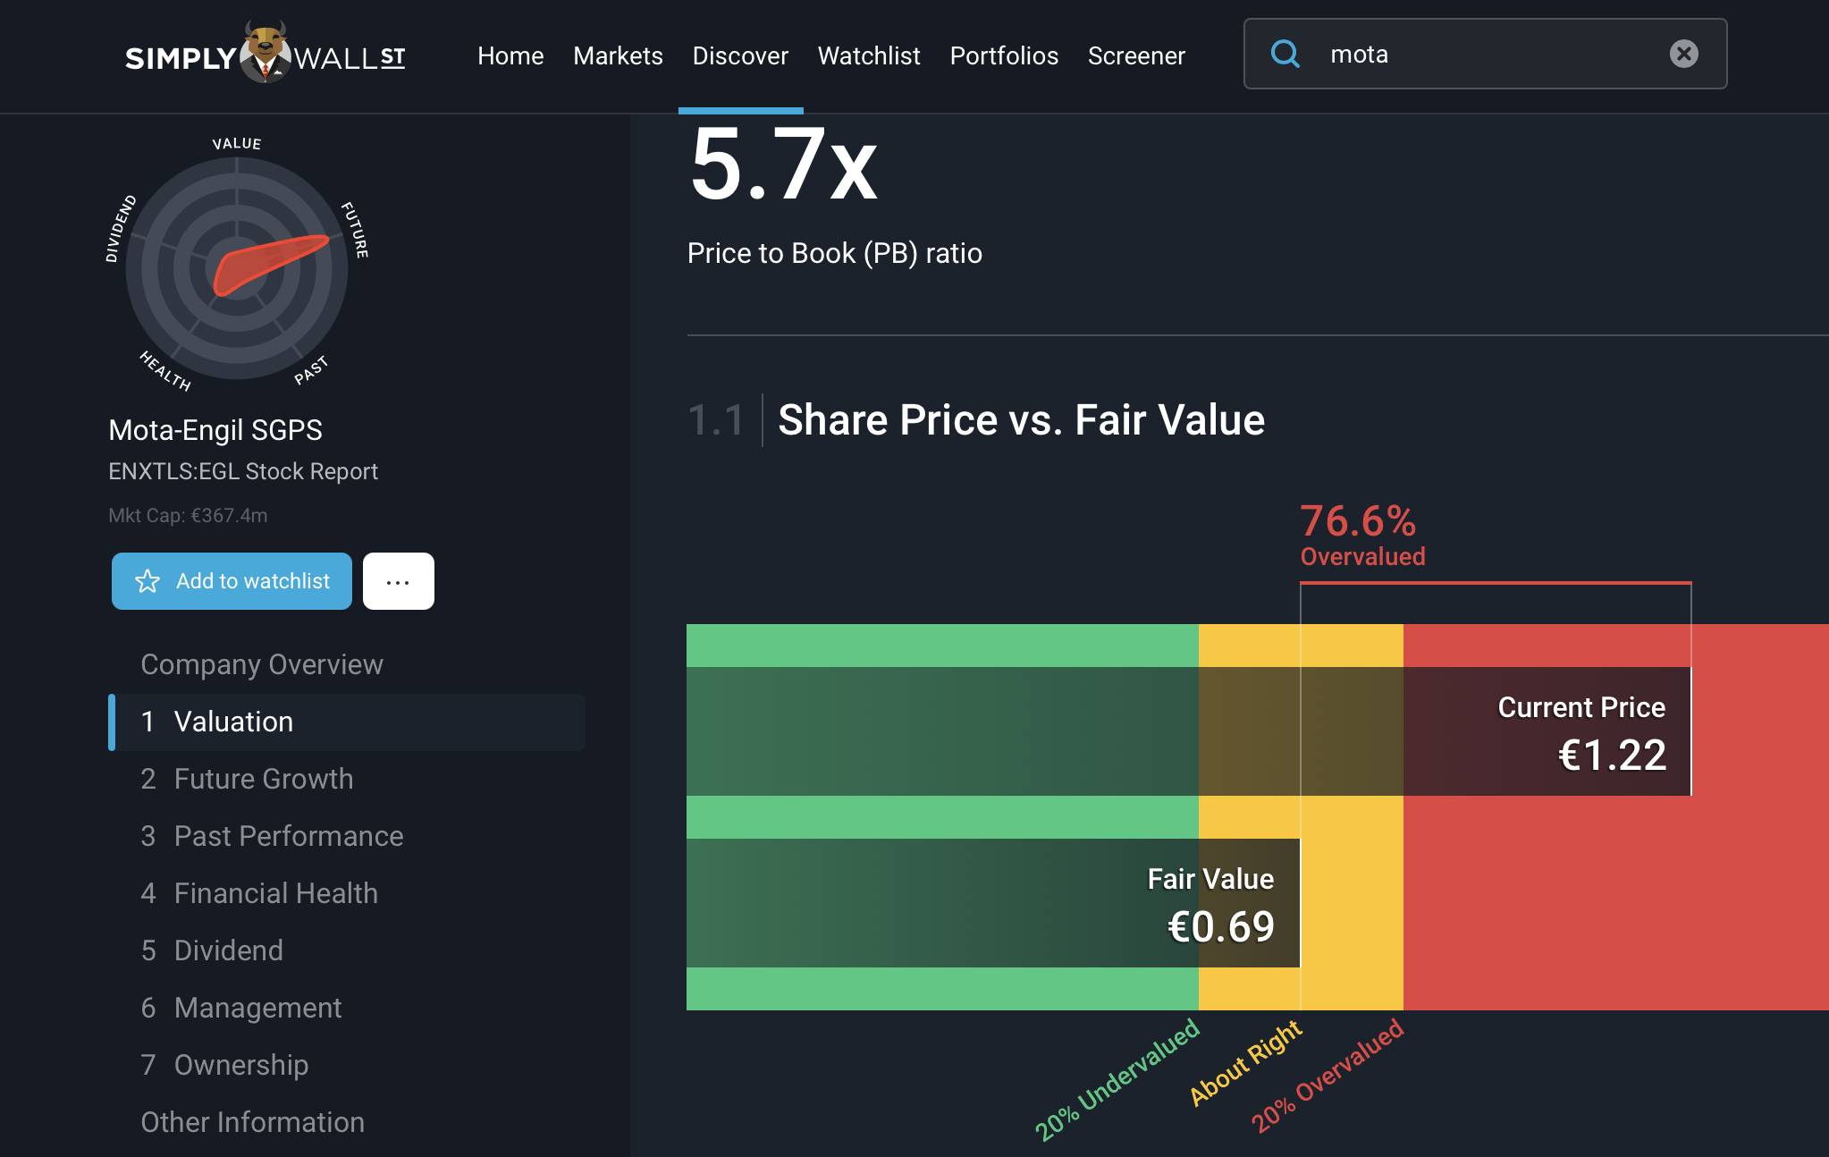The height and width of the screenshot is (1157, 1829).
Task: Open the Discover tab
Action: click(x=740, y=56)
